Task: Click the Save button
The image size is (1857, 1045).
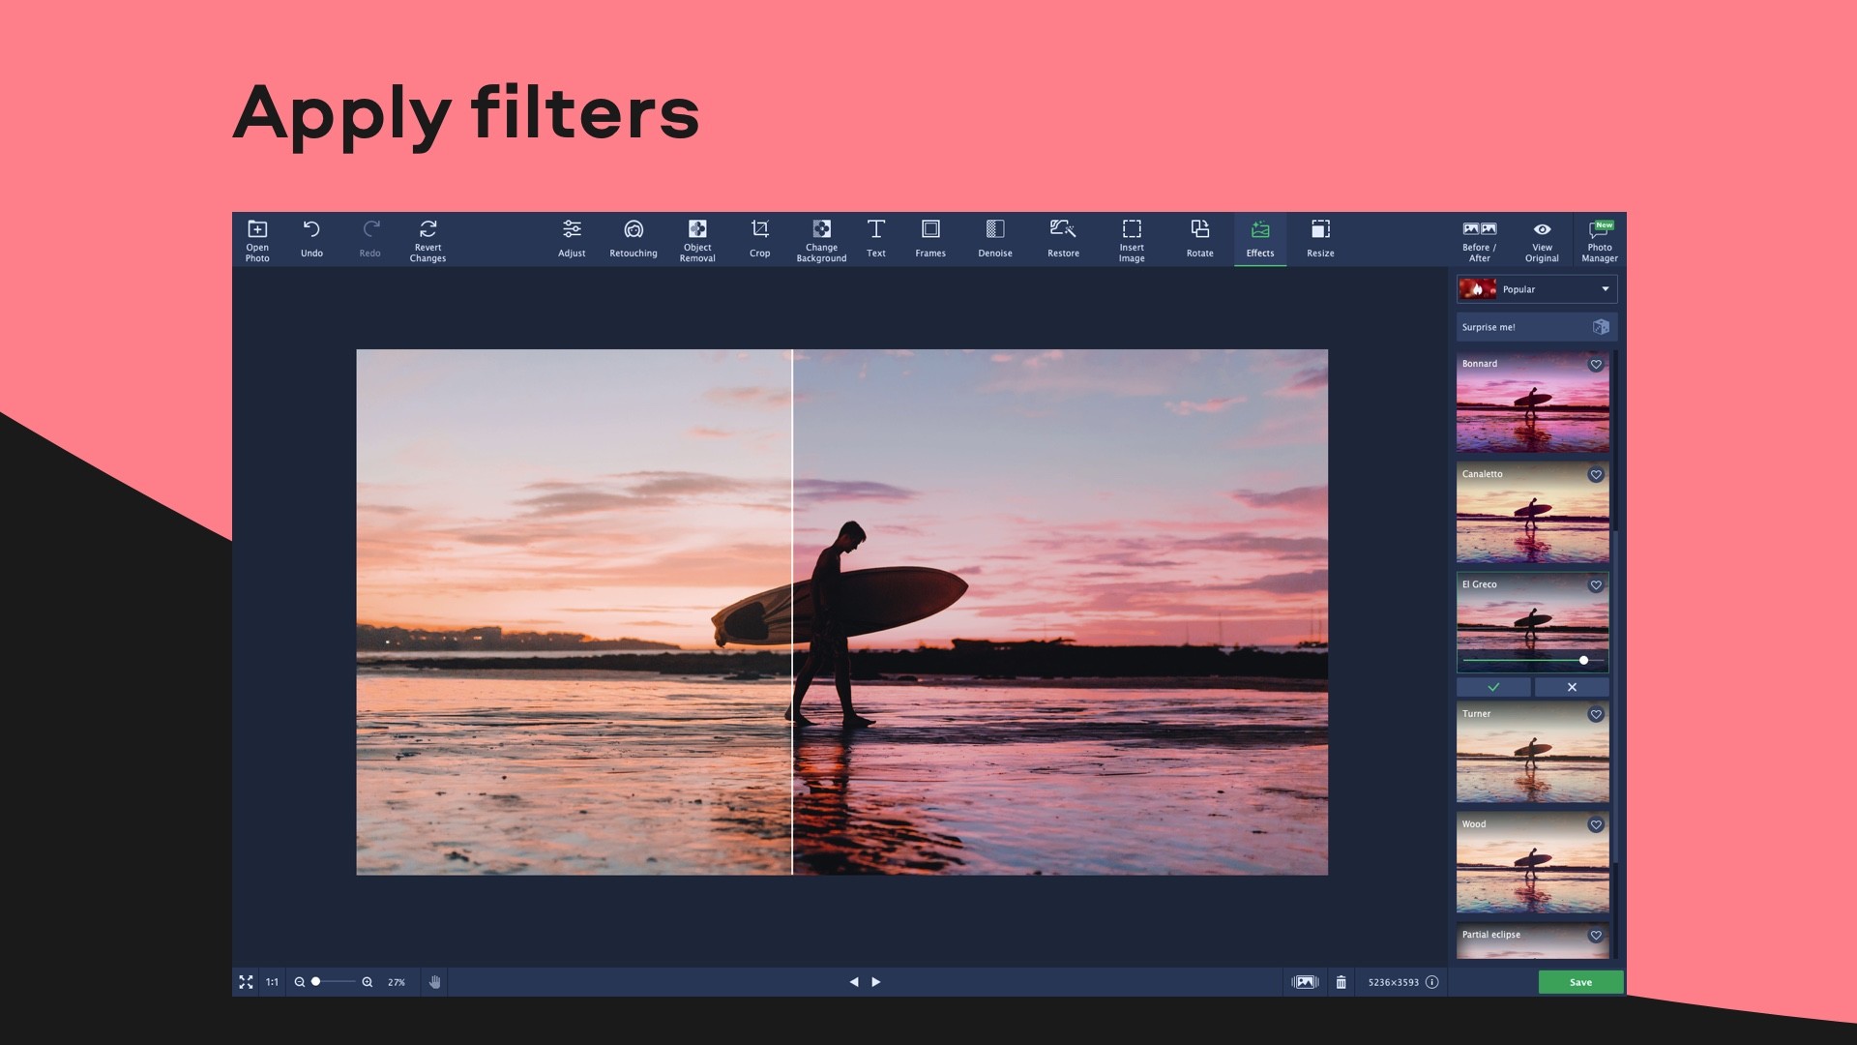Action: click(x=1580, y=981)
